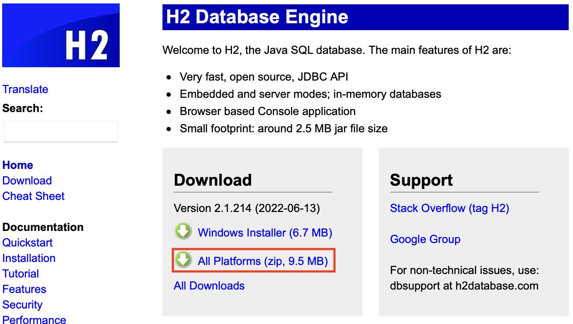Click the 'Search:' label
This screenshot has height=324, width=573.
pyautogui.click(x=22, y=108)
